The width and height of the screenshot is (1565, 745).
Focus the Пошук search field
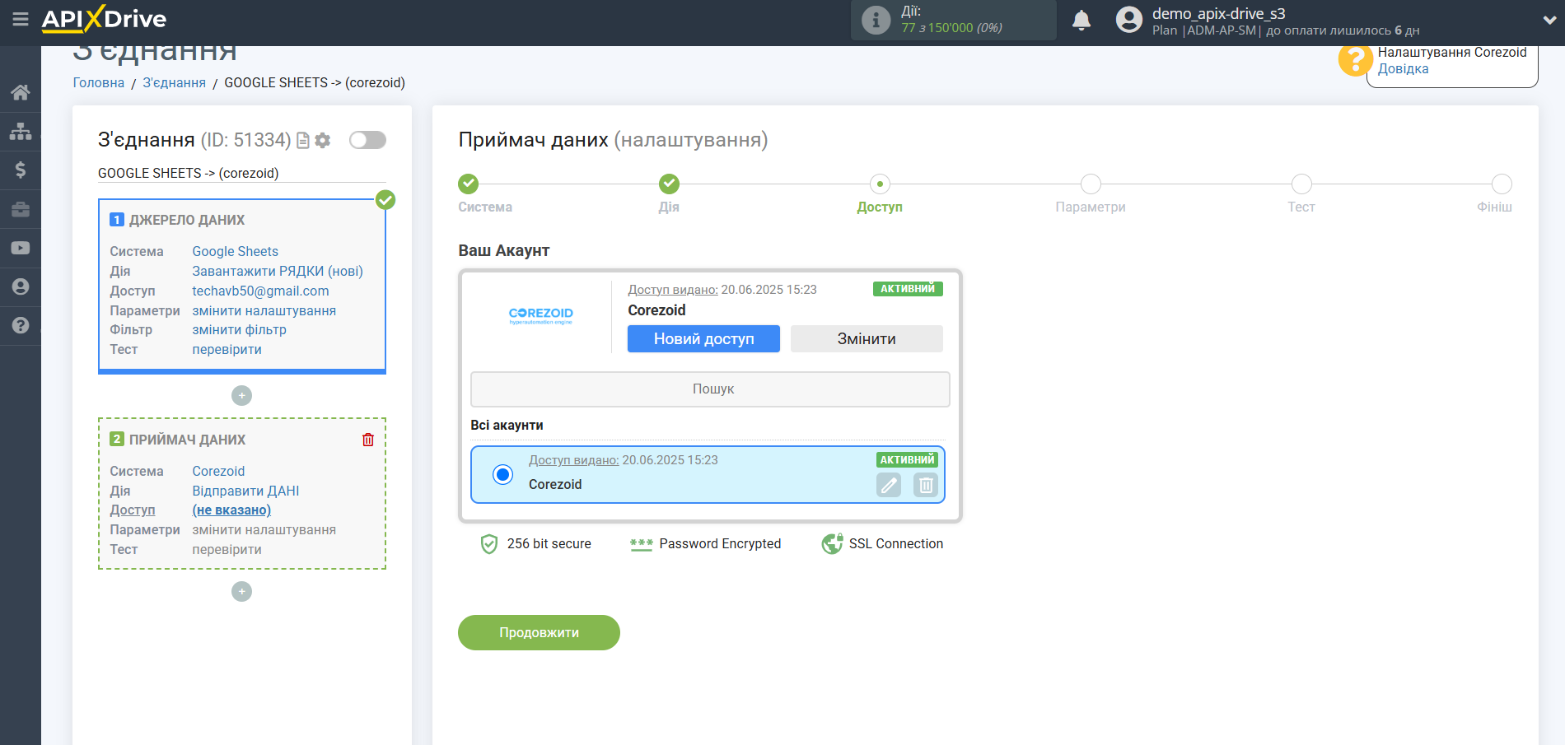pyautogui.click(x=710, y=389)
